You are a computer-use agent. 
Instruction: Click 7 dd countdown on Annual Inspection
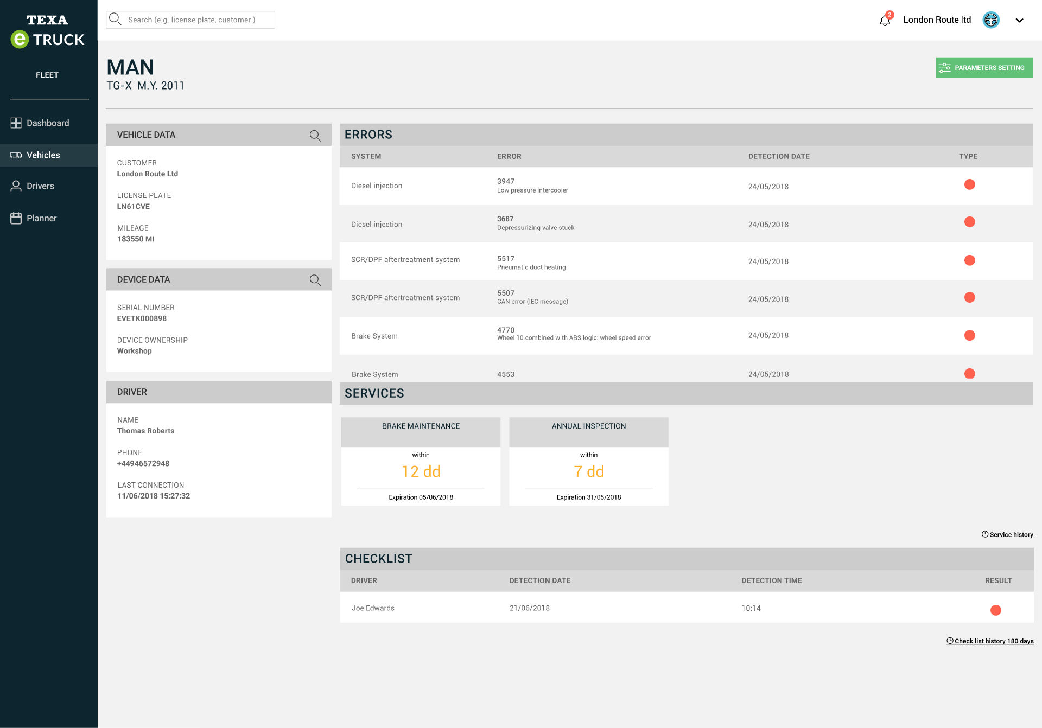point(589,472)
